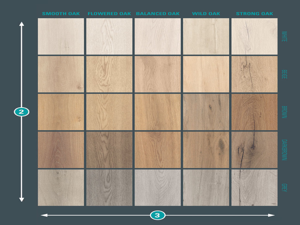300x225 pixels.
Task: Click the Darkbrown Flowered Oak swatch
Action: click(x=109, y=150)
